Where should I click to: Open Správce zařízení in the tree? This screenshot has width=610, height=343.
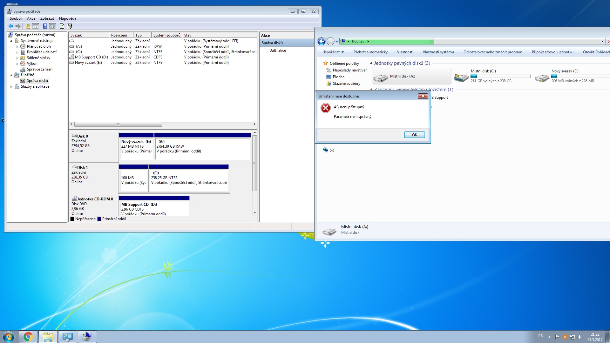pos(40,69)
